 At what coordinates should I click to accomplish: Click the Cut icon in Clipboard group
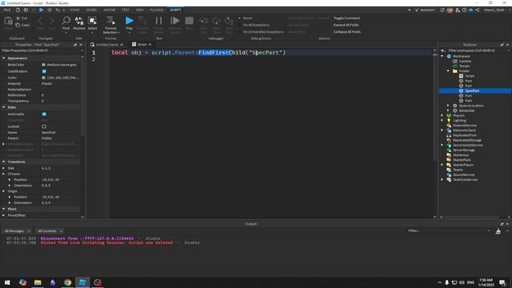coord(18,18)
